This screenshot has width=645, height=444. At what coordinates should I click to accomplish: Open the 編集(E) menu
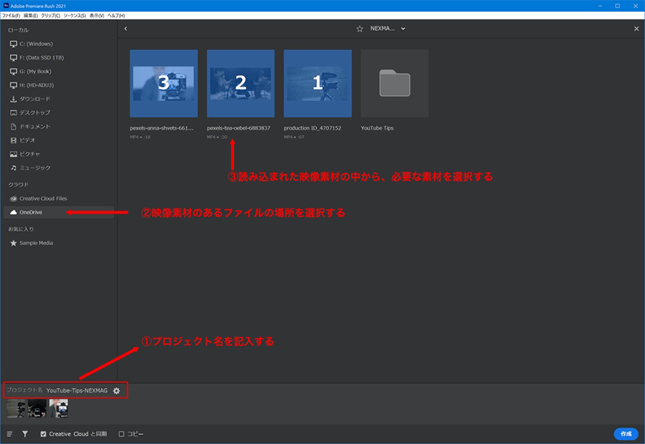tap(30, 16)
